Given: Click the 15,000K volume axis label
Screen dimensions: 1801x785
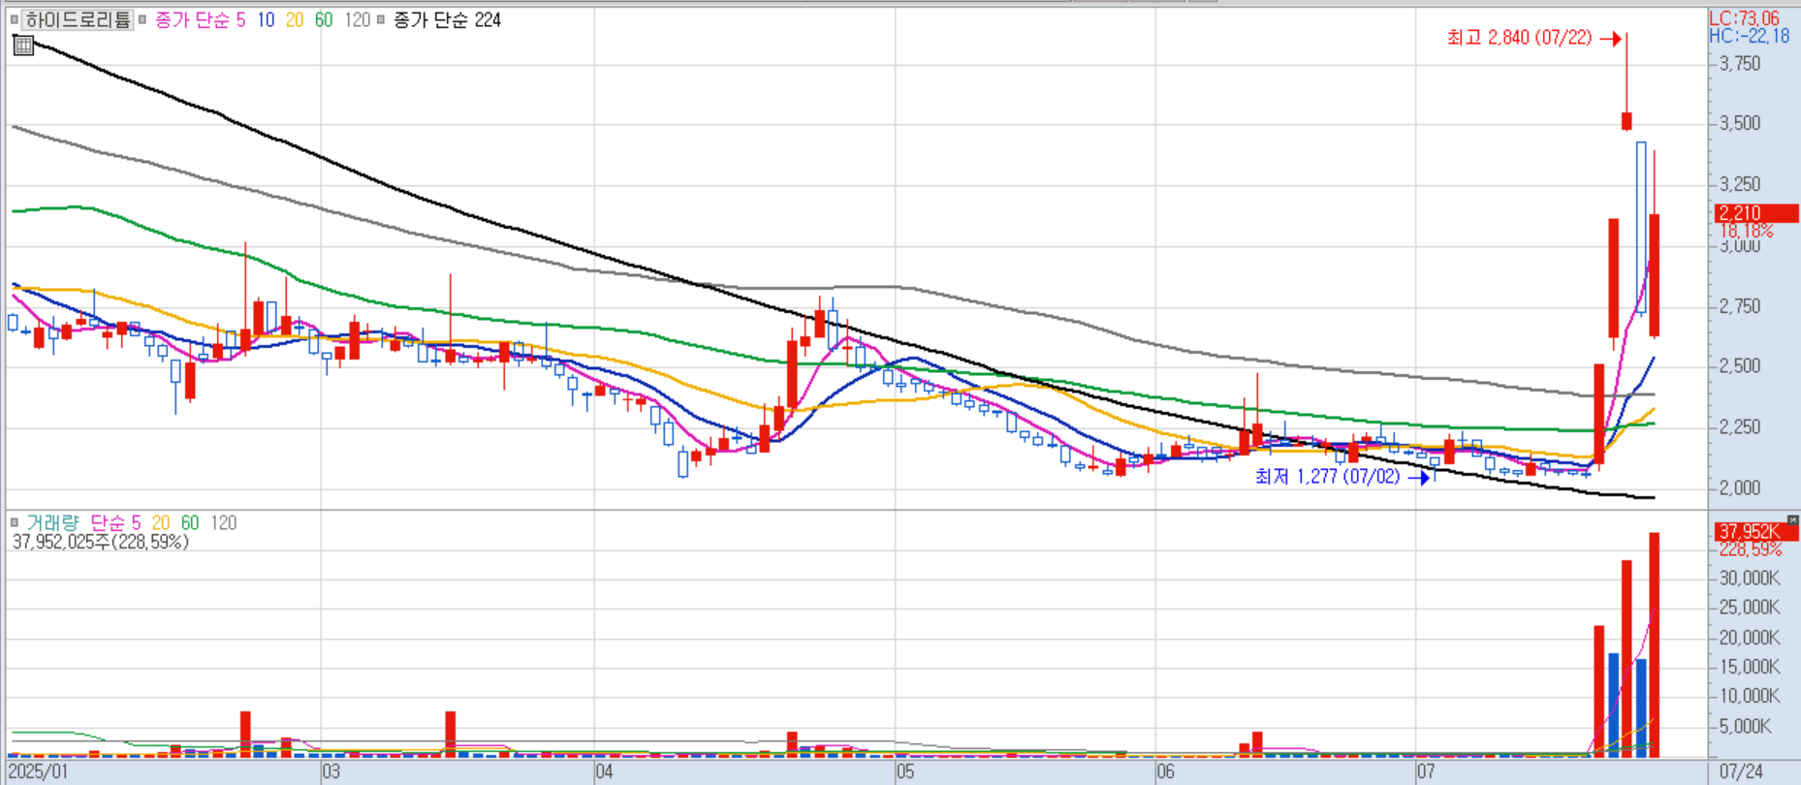Looking at the screenshot, I should click(1750, 667).
